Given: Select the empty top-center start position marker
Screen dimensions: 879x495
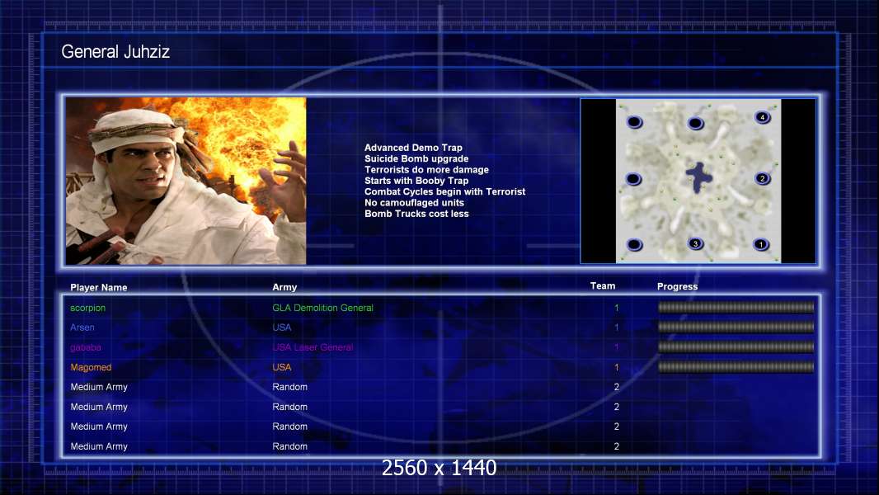Looking at the screenshot, I should [695, 124].
